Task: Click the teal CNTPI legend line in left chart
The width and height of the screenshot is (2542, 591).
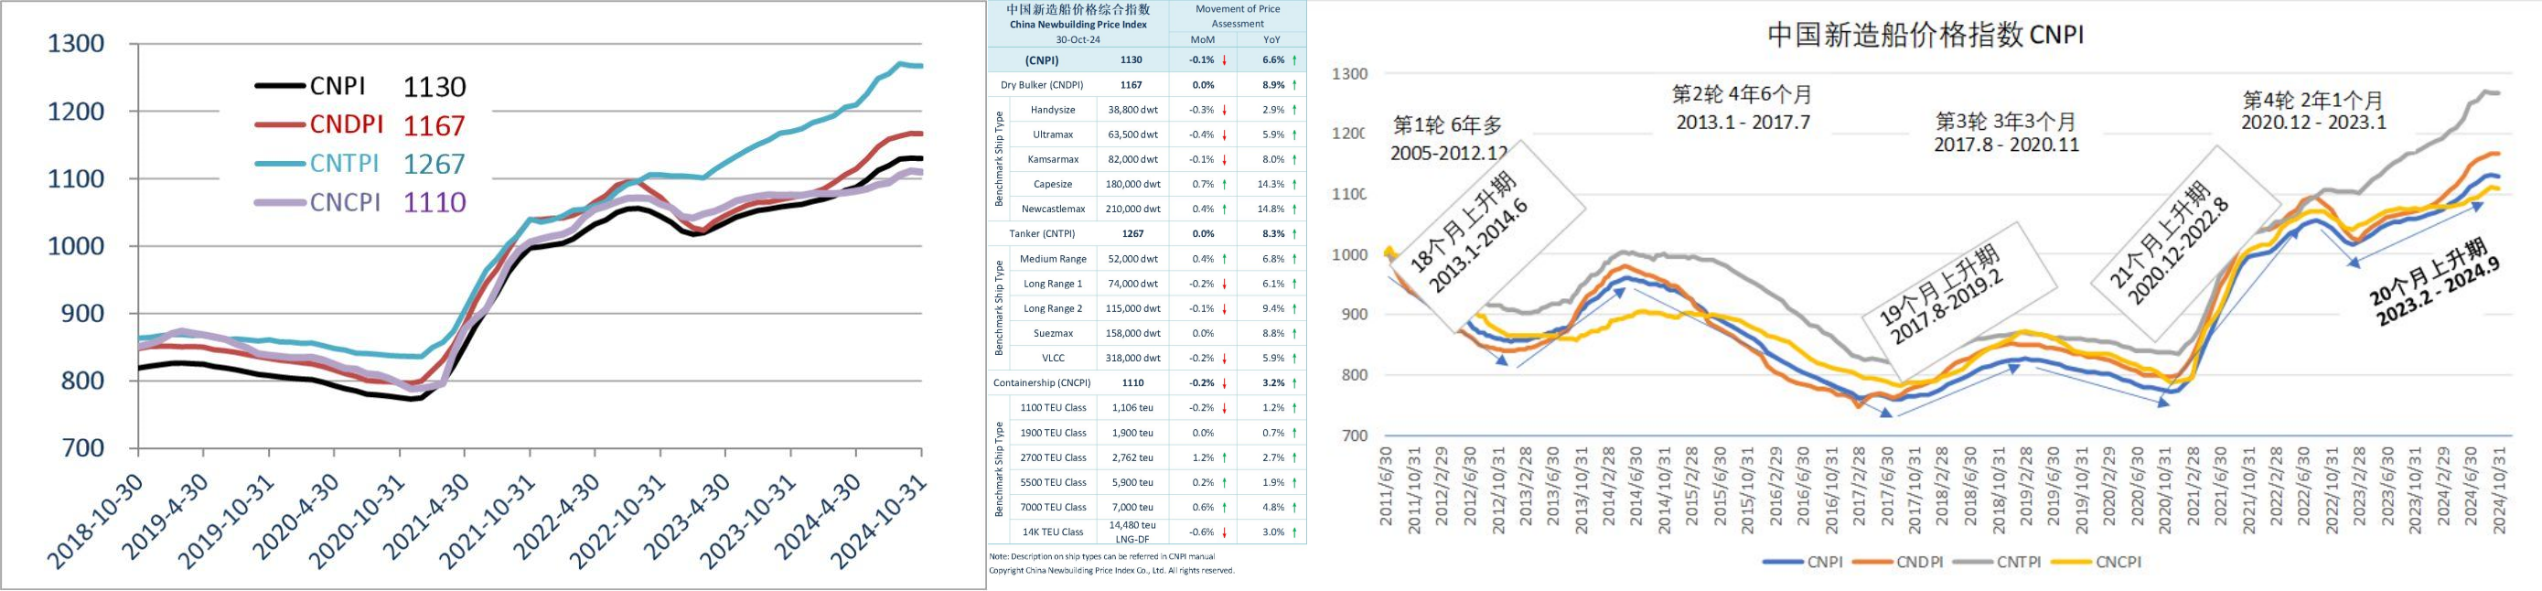Action: pyautogui.click(x=279, y=164)
